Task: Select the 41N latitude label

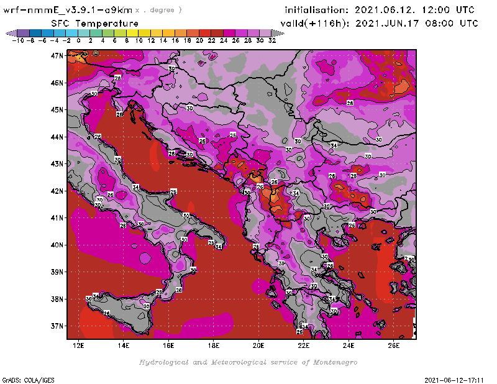Action: pyautogui.click(x=57, y=218)
